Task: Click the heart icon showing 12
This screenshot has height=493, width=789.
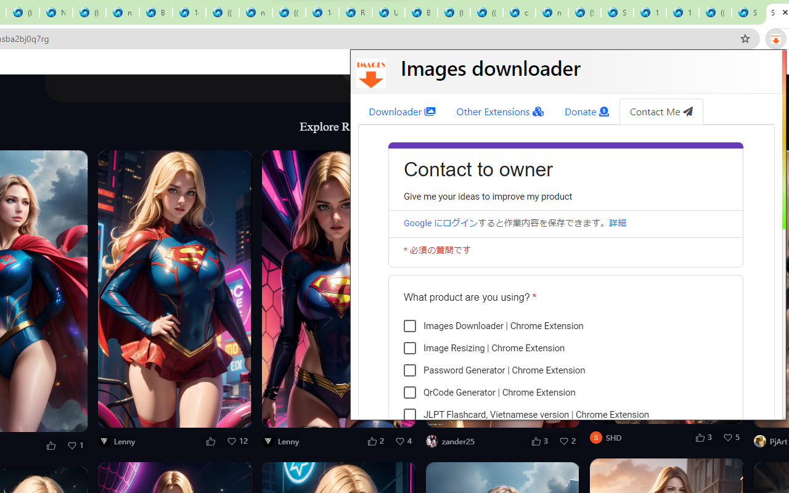Action: click(232, 441)
